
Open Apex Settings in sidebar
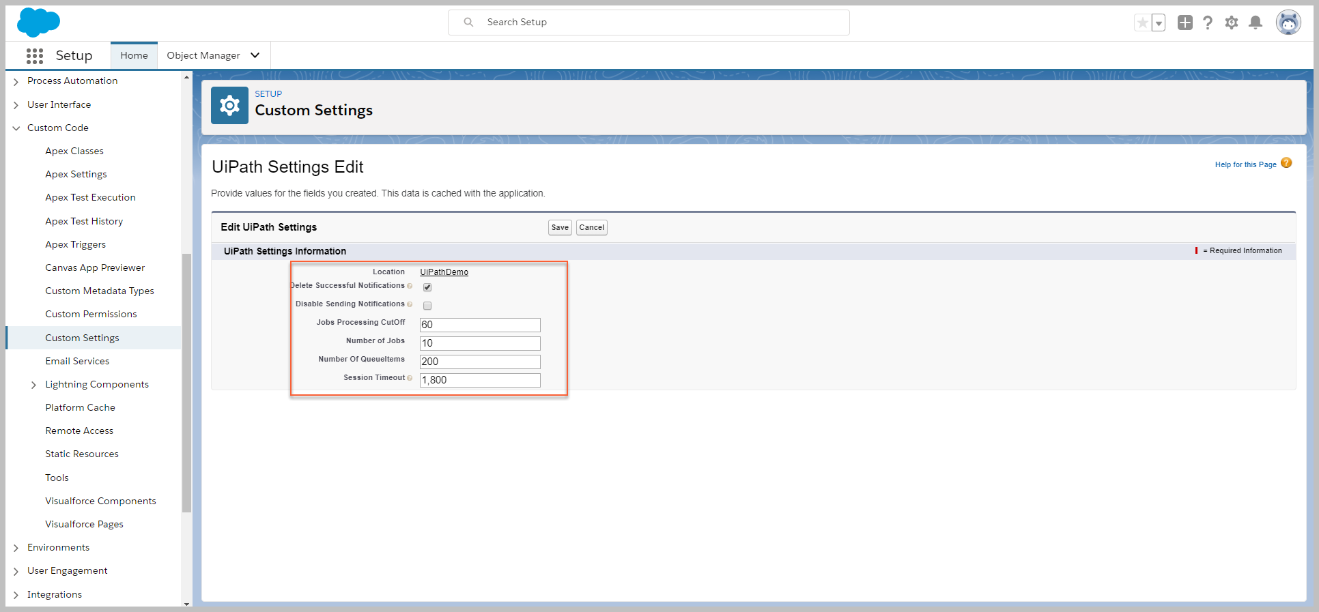[76, 174]
